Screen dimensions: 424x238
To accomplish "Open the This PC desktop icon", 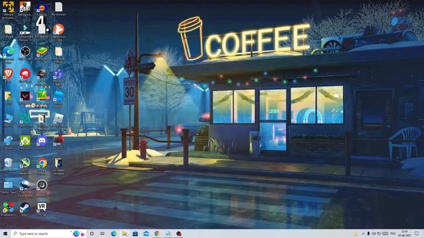I will 8,119.
